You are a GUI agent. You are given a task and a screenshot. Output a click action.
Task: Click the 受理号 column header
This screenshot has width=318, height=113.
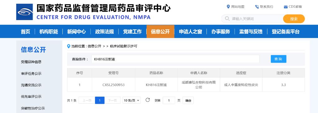pyautogui.click(x=114, y=73)
